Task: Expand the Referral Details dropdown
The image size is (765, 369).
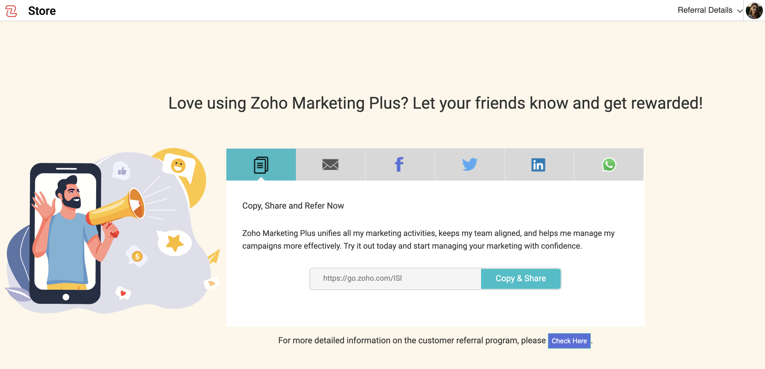Action: point(709,10)
